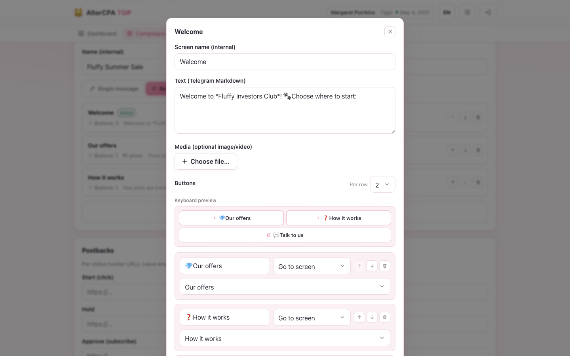Open the settings gear icon in the header
Viewport: 570px width, 356px height.
[x=467, y=12]
